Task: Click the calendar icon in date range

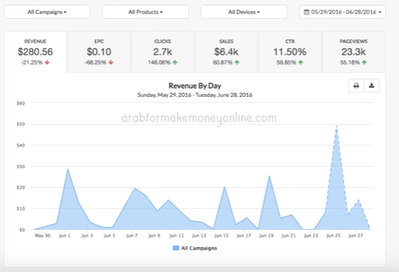Action: 306,12
